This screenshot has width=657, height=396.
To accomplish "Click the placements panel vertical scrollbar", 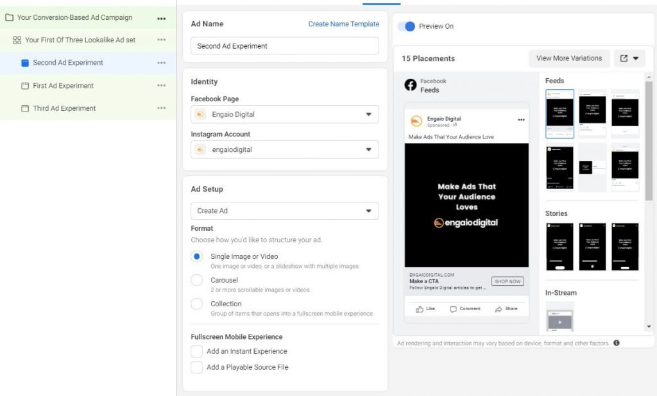I will pyautogui.click(x=649, y=141).
